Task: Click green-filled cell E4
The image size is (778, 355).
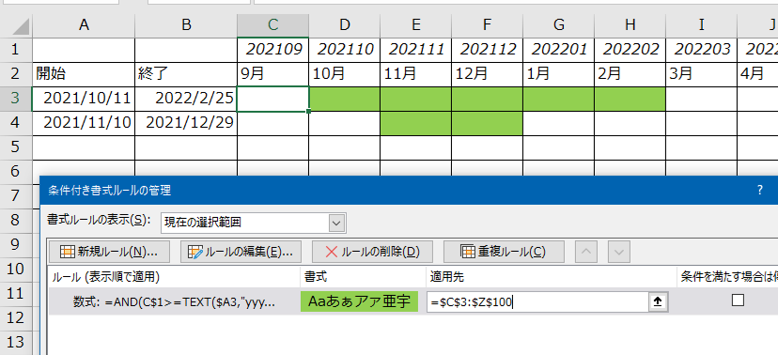Action: [x=416, y=123]
